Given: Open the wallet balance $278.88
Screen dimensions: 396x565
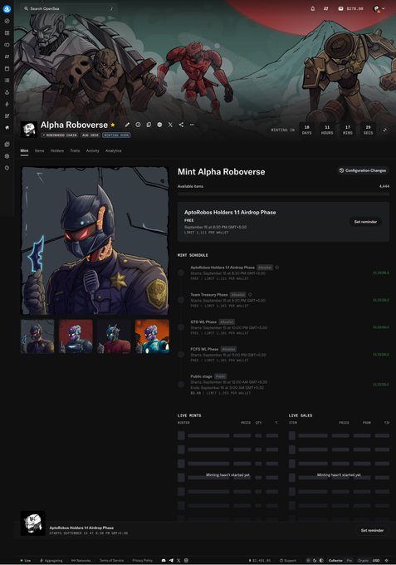Looking at the screenshot, I should tap(351, 8).
